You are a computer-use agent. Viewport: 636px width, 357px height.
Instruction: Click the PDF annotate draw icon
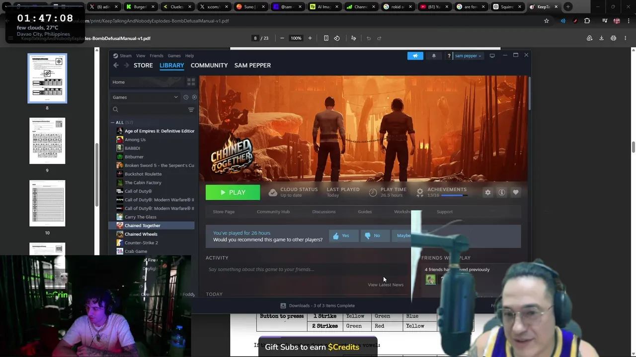coord(354,38)
